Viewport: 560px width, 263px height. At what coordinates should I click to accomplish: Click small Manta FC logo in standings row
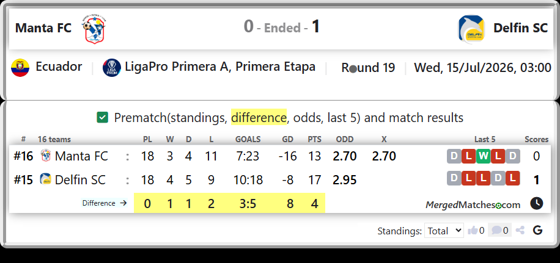(46, 156)
